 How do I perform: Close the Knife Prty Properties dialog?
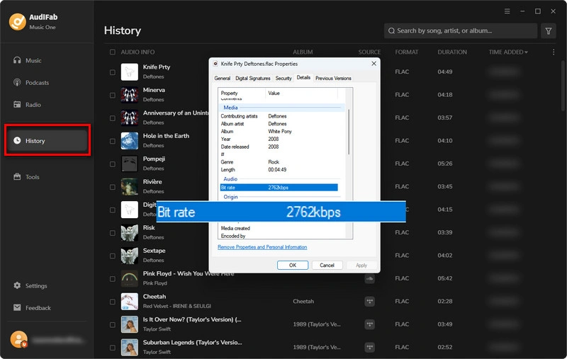tap(374, 64)
